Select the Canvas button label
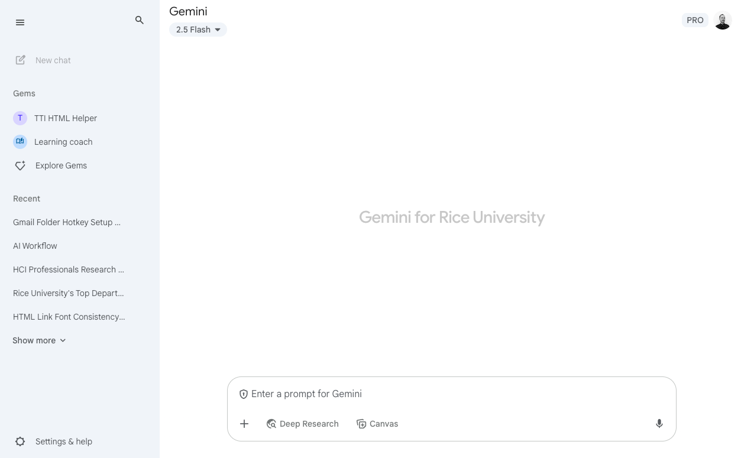Image resolution: width=741 pixels, height=458 pixels. (x=384, y=424)
